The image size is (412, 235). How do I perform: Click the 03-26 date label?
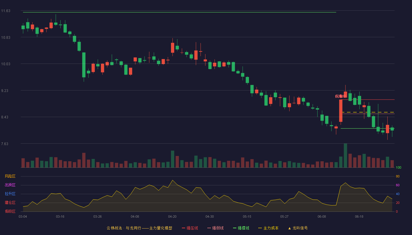(97, 216)
